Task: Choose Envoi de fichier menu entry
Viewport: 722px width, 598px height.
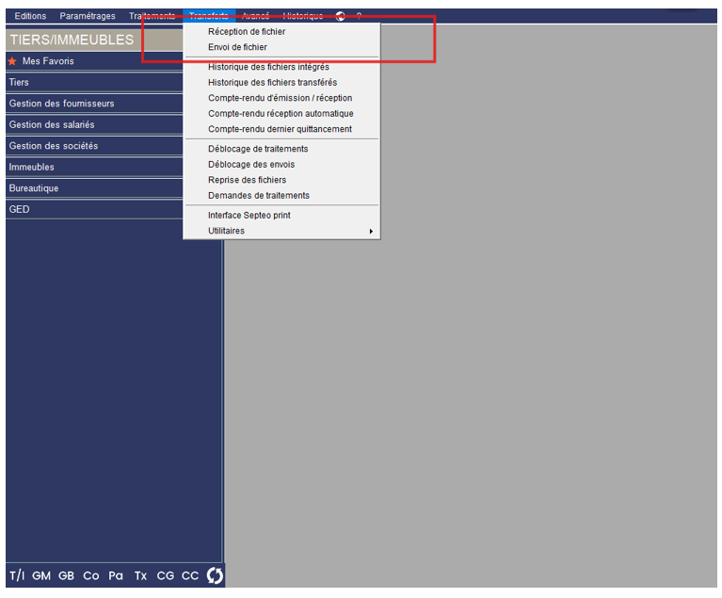Action: coord(237,47)
